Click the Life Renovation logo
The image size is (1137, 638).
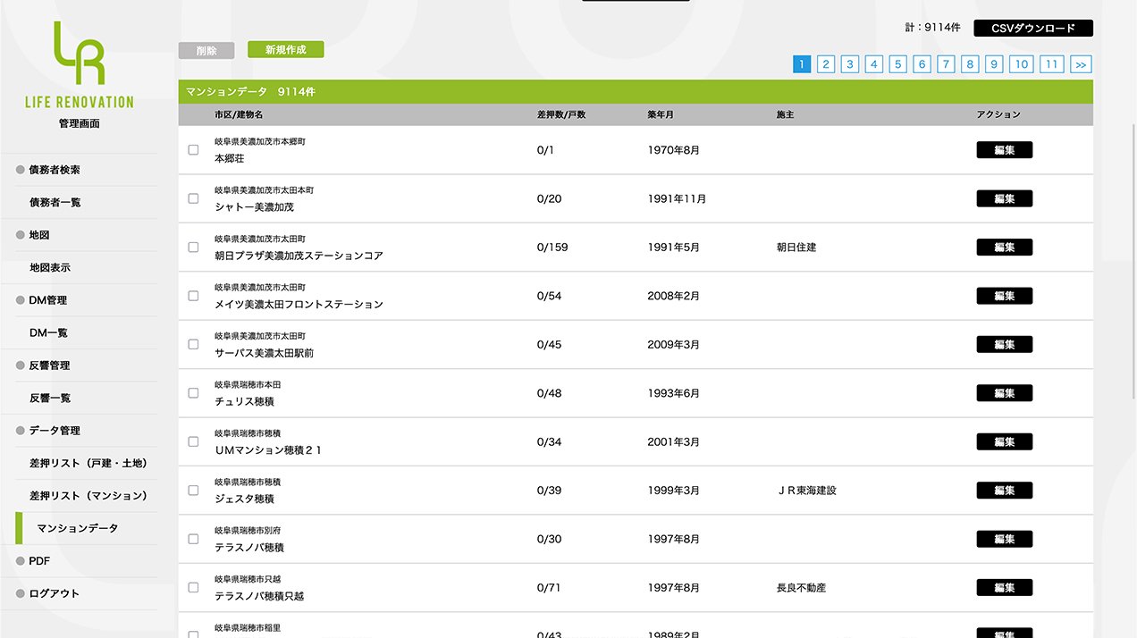[x=79, y=67]
